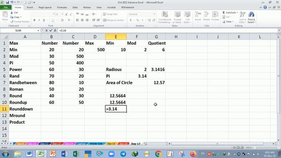
Task: Toggle Align Text Right
Action: pos(87,20)
